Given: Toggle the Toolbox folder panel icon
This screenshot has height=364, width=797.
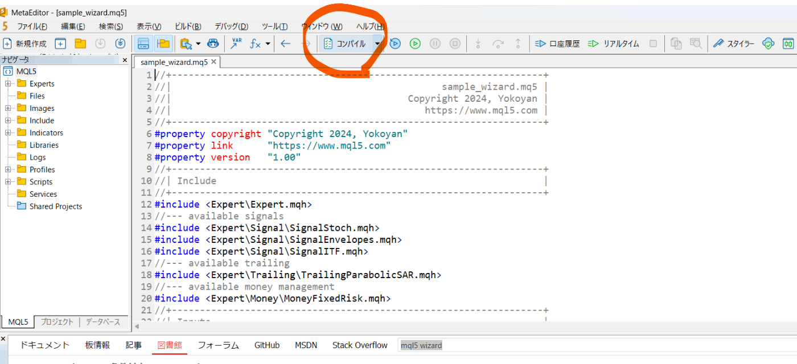Looking at the screenshot, I should pyautogui.click(x=164, y=43).
